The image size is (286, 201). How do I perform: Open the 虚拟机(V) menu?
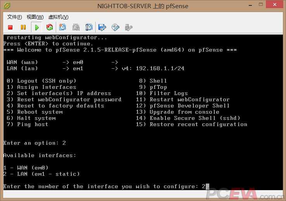tap(58, 17)
